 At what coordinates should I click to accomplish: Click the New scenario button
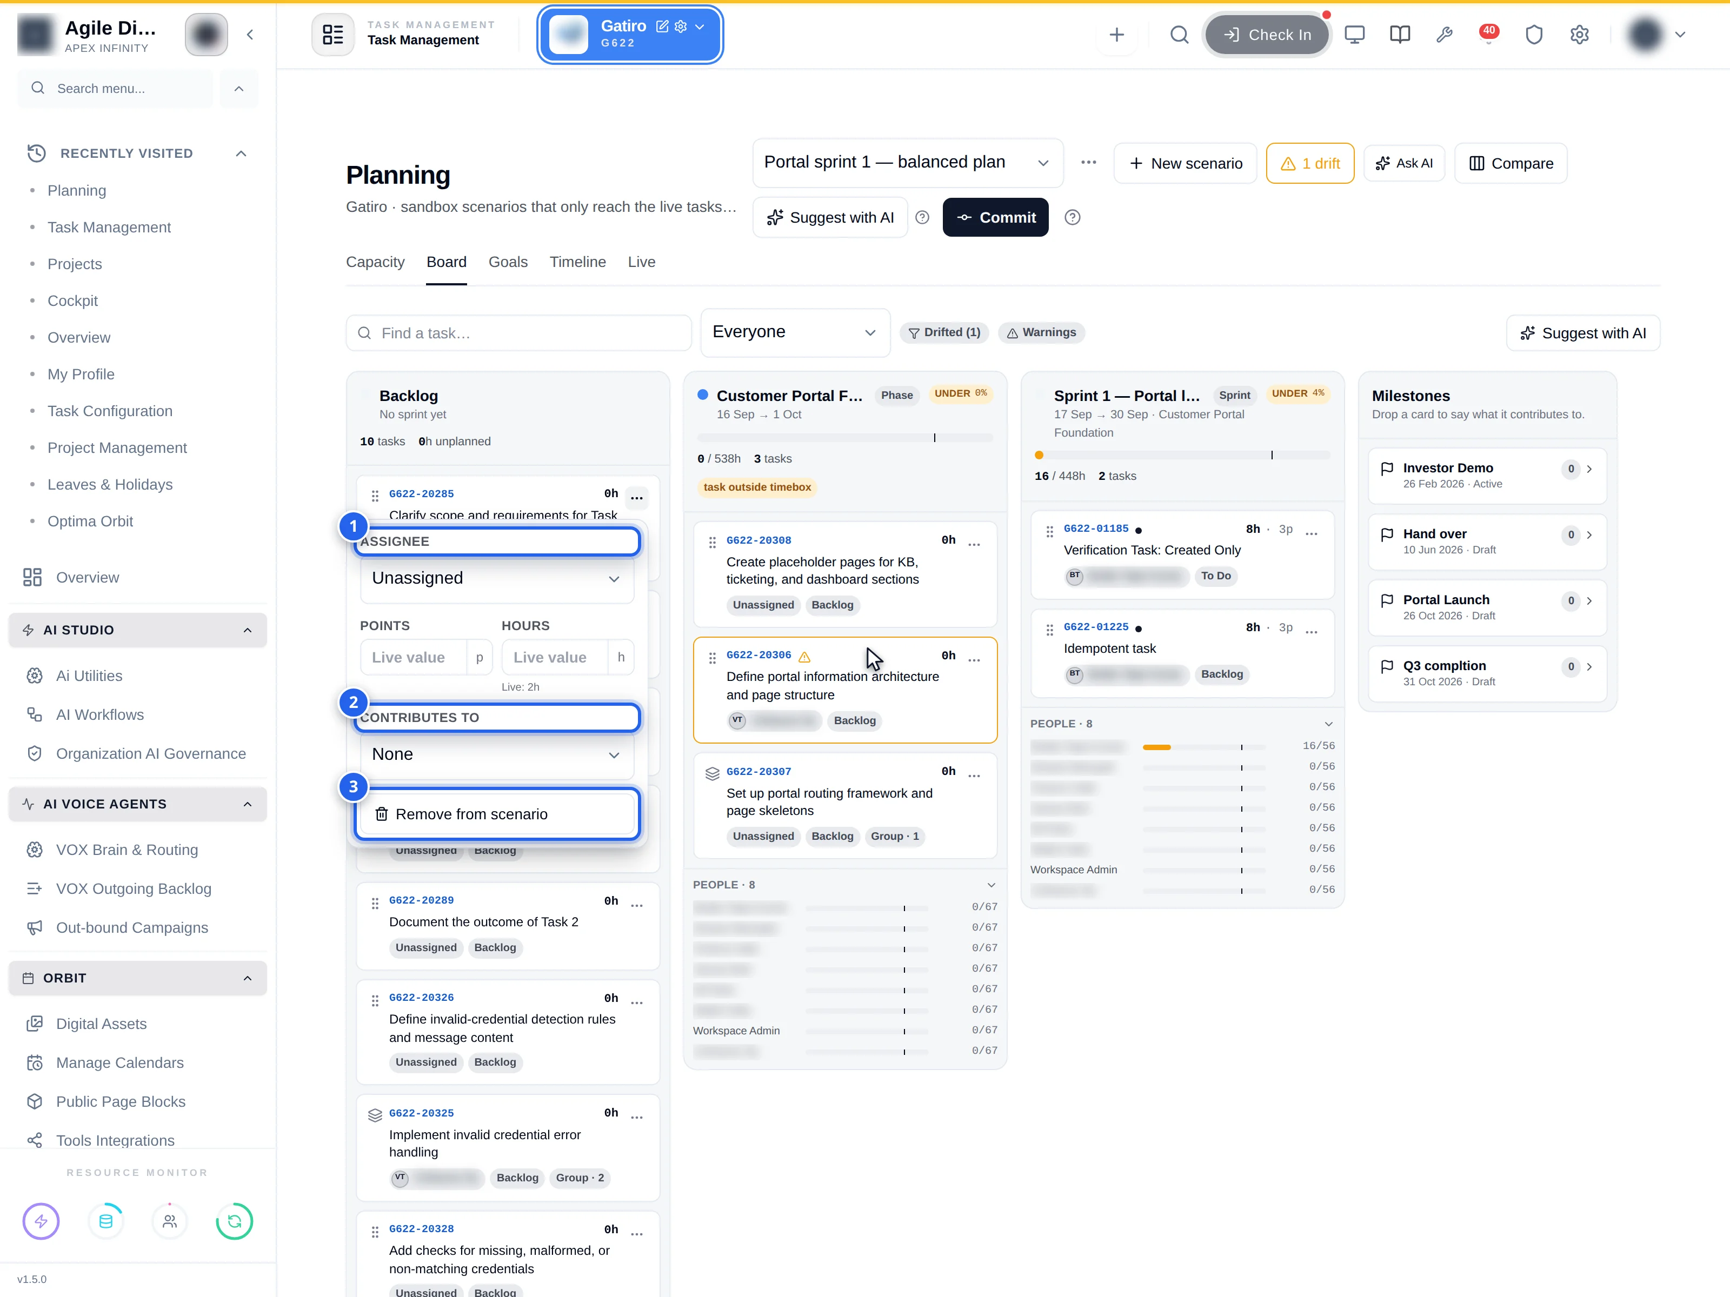tap(1185, 163)
